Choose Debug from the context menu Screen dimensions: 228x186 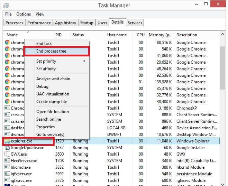pyautogui.click(x=57, y=86)
